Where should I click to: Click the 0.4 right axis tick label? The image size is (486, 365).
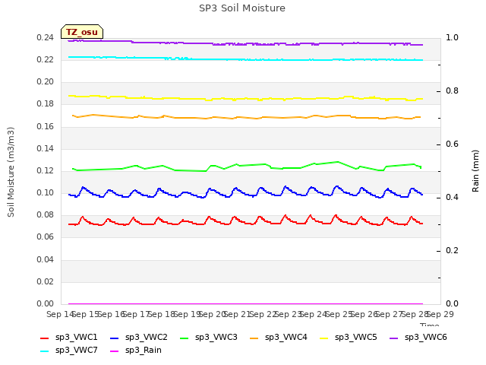(x=453, y=198)
